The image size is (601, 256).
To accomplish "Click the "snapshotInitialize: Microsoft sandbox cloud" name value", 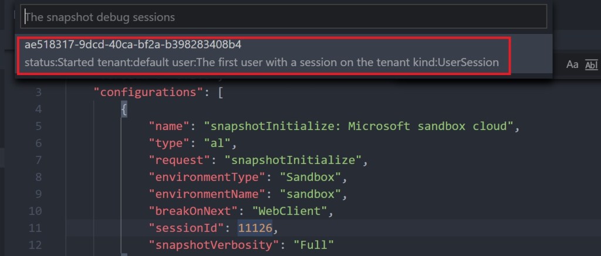I will [x=359, y=126].
